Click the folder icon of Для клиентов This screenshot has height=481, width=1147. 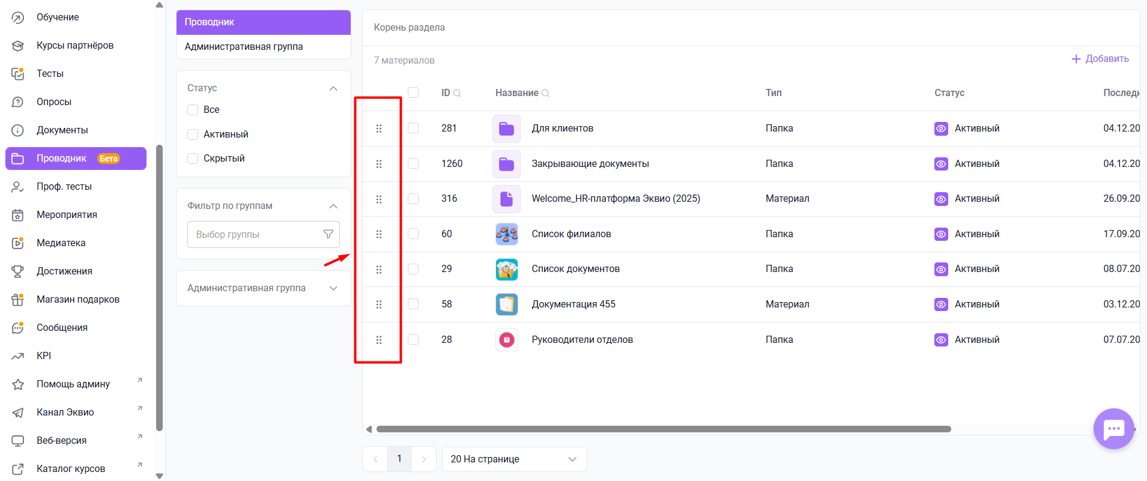coord(507,129)
